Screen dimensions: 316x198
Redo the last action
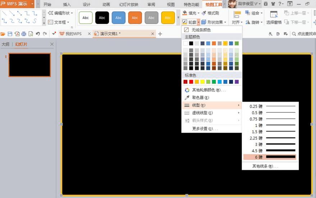pos(45,34)
